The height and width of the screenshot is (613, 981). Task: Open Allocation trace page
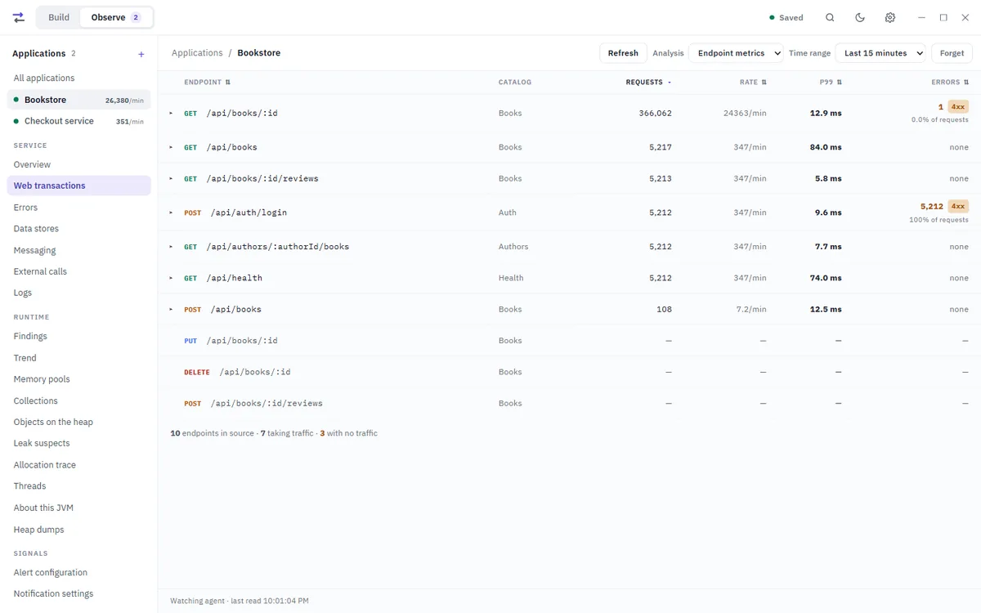[78, 465]
